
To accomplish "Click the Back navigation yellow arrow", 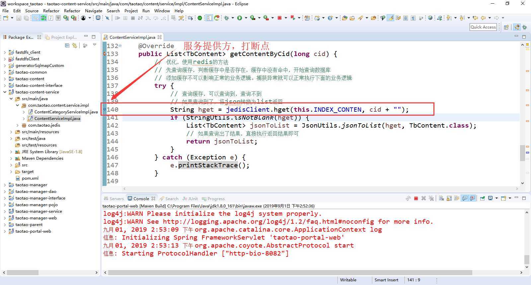I will click(x=483, y=18).
